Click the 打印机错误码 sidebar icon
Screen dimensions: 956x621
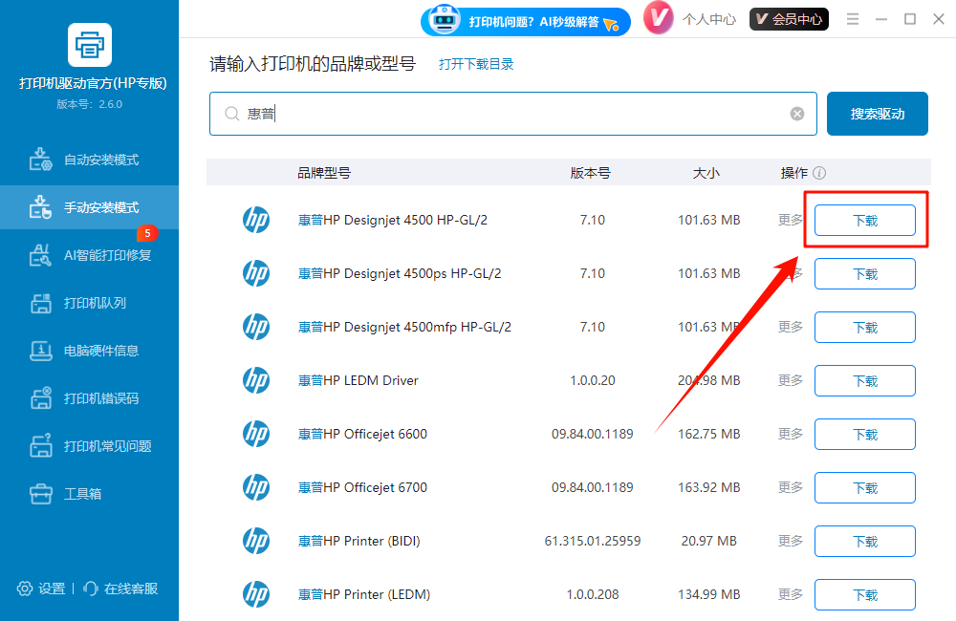coord(42,398)
